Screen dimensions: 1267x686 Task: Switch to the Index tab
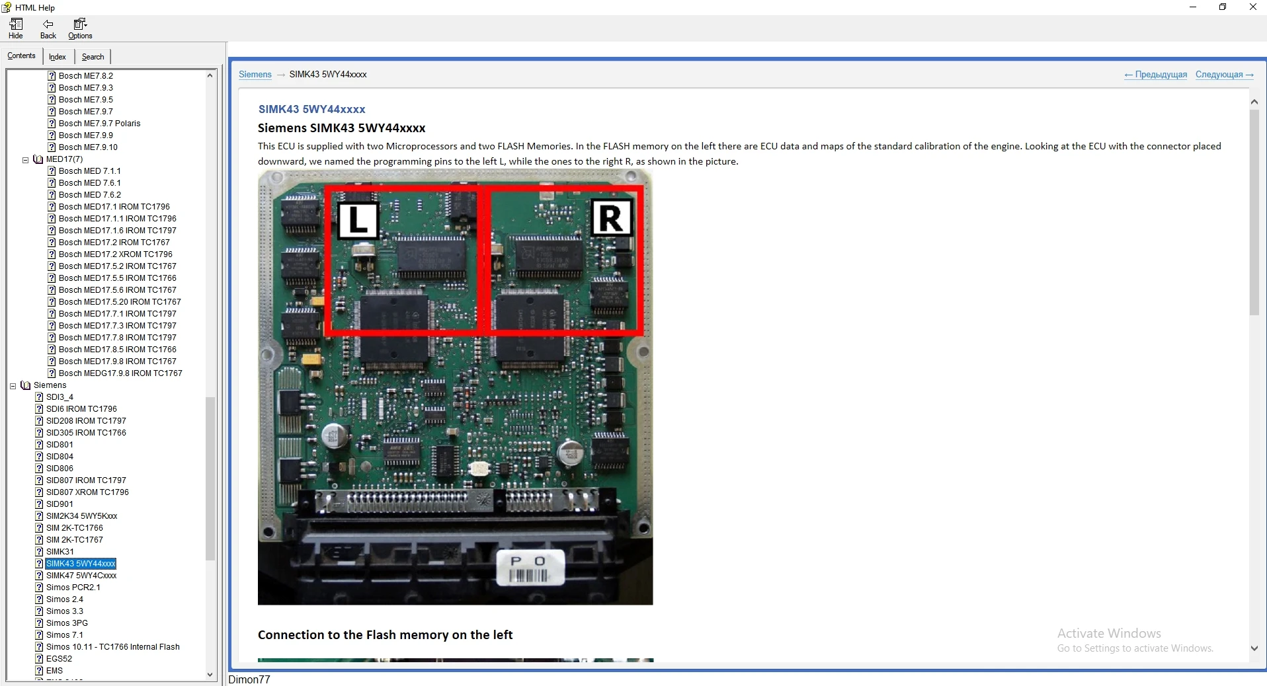click(x=58, y=57)
